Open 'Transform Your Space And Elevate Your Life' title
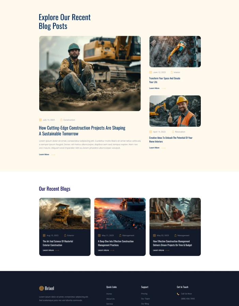Image resolution: width=239 pixels, height=306 pixels. pyautogui.click(x=165, y=80)
